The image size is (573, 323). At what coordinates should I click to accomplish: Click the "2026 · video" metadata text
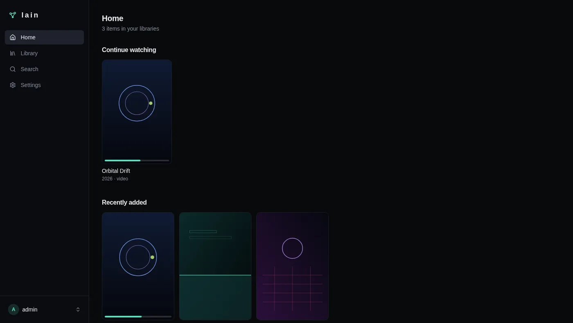[x=115, y=179]
